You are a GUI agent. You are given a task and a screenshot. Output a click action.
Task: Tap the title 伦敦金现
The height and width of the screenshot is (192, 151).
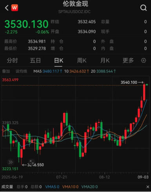pos(75,4)
